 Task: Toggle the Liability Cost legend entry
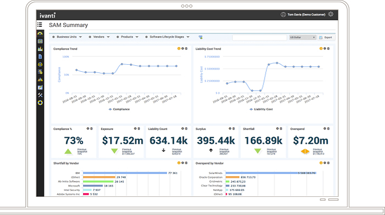261,109
